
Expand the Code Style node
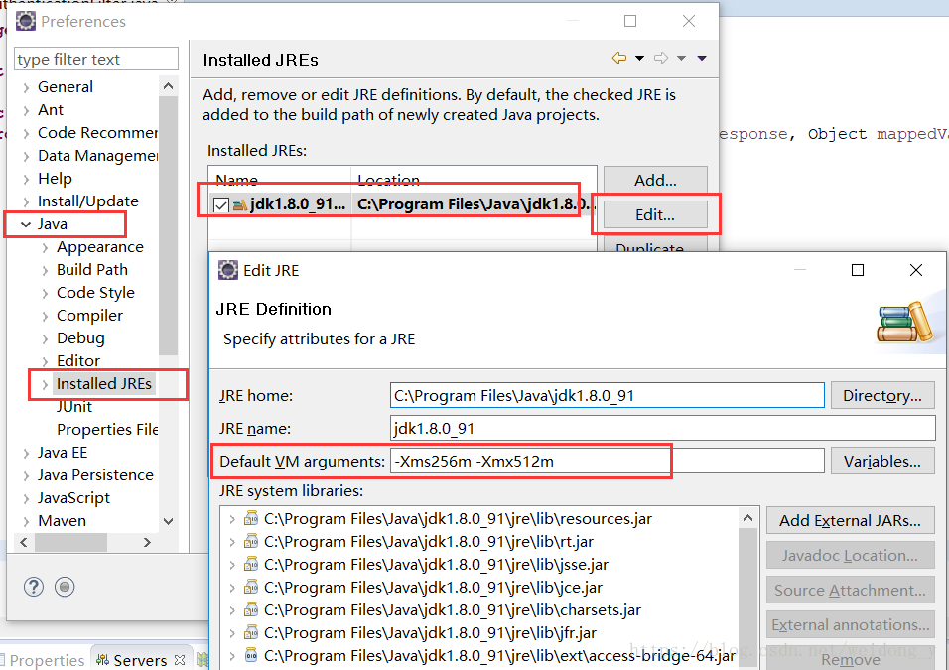pos(45,294)
